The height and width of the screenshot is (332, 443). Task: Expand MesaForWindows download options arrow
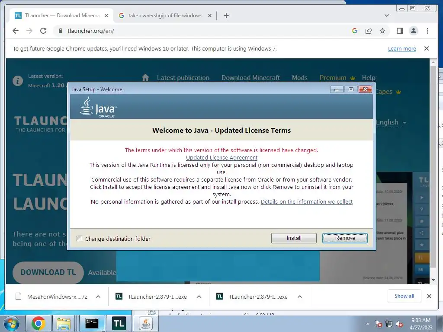pyautogui.click(x=98, y=297)
